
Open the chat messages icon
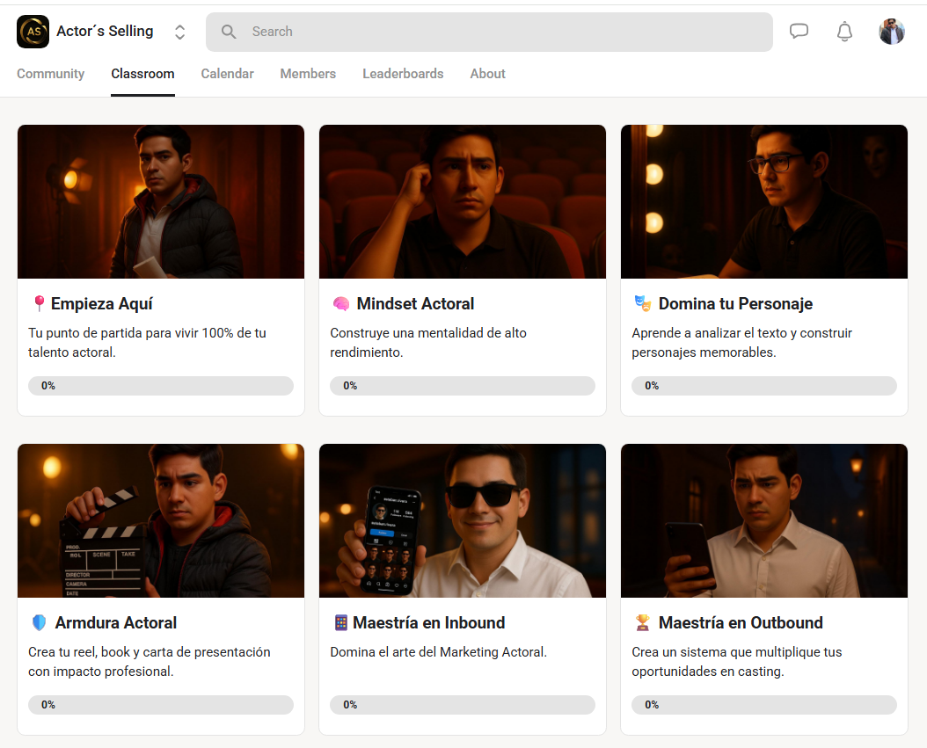(x=799, y=32)
